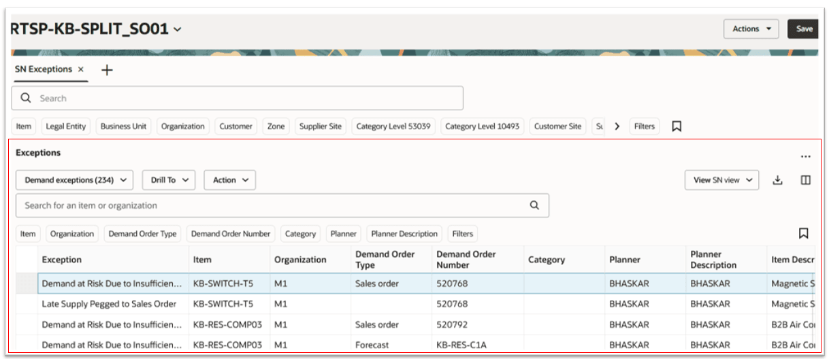Viewport: 829px width, 359px height.
Task: Expand the View SN view dropdown
Action: pos(722,180)
